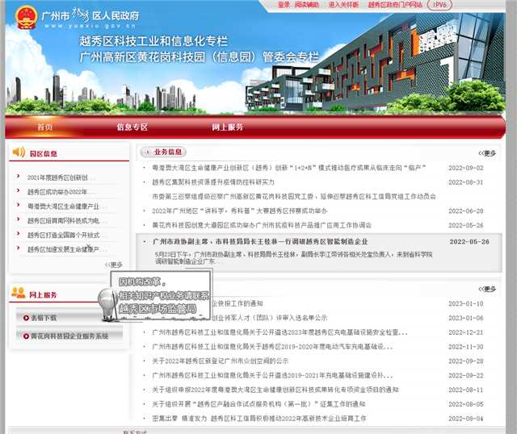Image resolution: width=517 pixels, height=434 pixels.
Task: Click the speaker icon beside 园区信息
Action: (19, 152)
